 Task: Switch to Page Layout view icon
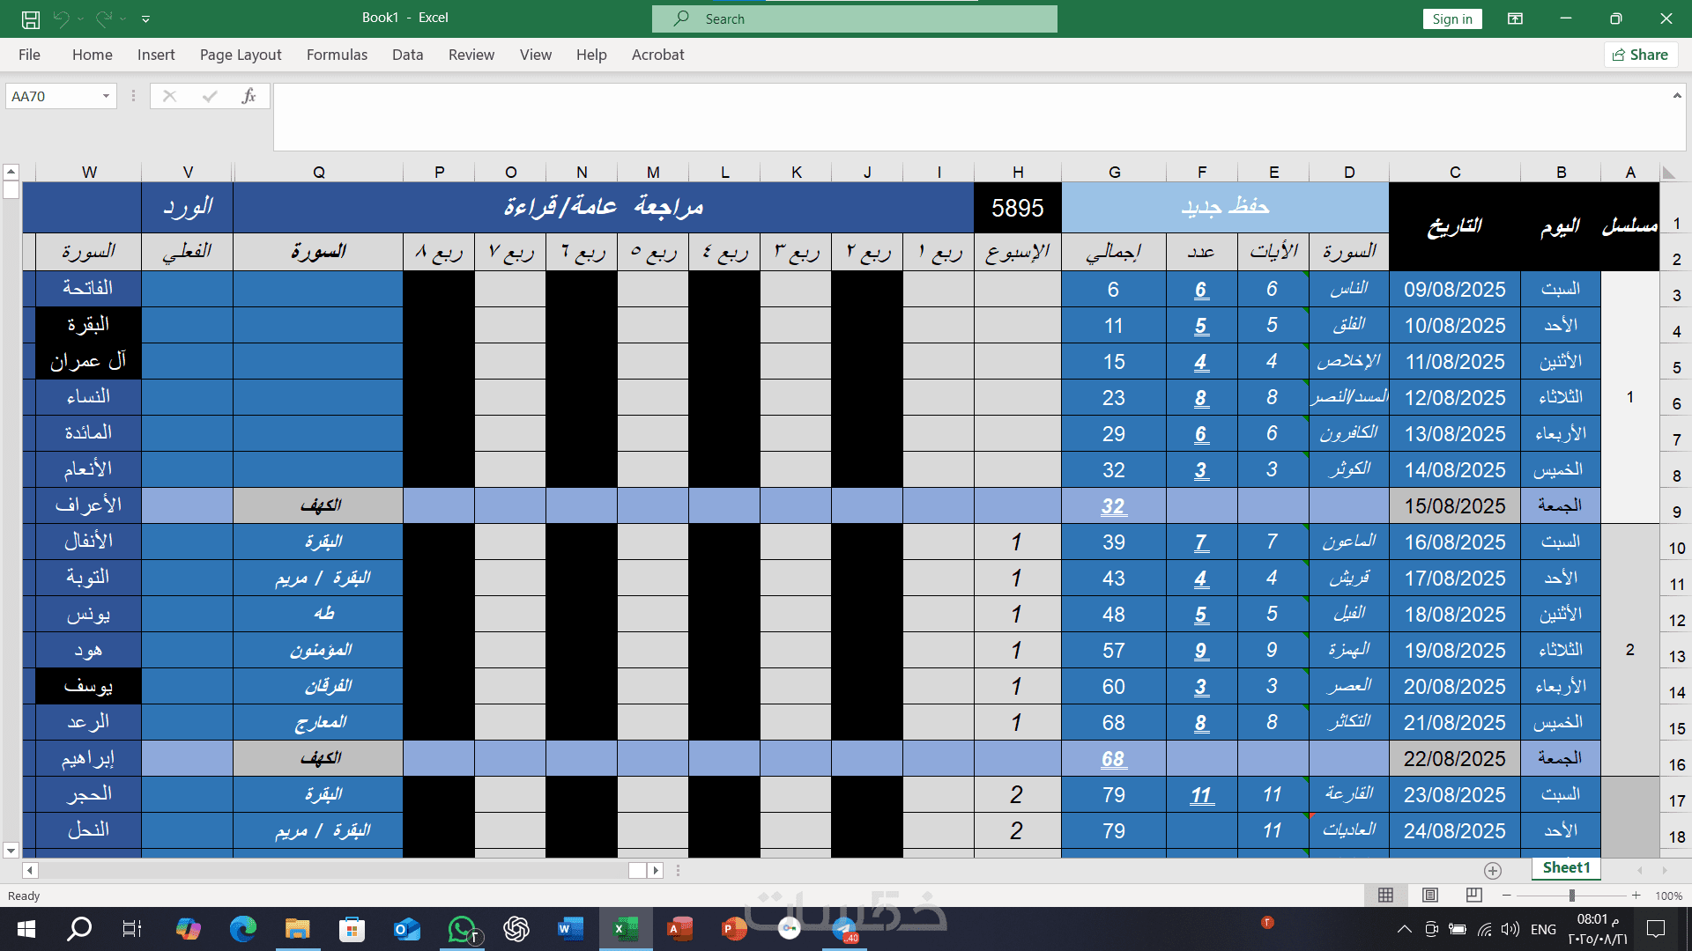(1430, 896)
